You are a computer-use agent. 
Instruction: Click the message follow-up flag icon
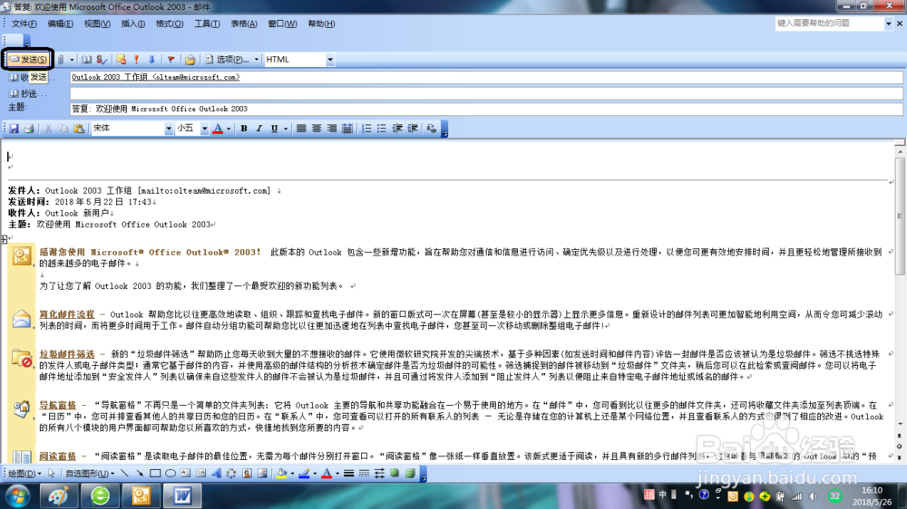[171, 60]
